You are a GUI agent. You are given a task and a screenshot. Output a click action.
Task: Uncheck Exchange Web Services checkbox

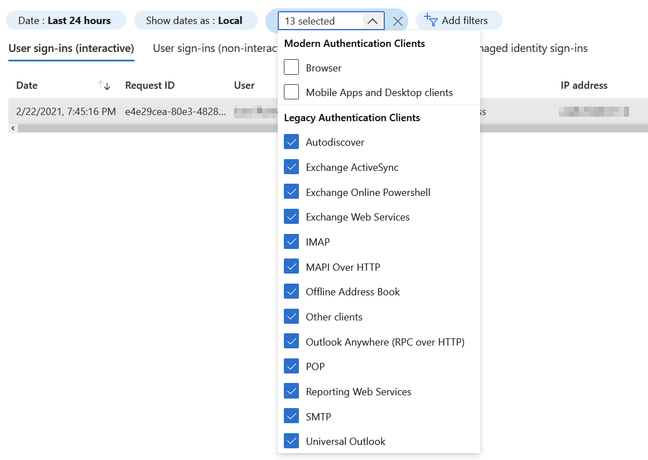291,217
